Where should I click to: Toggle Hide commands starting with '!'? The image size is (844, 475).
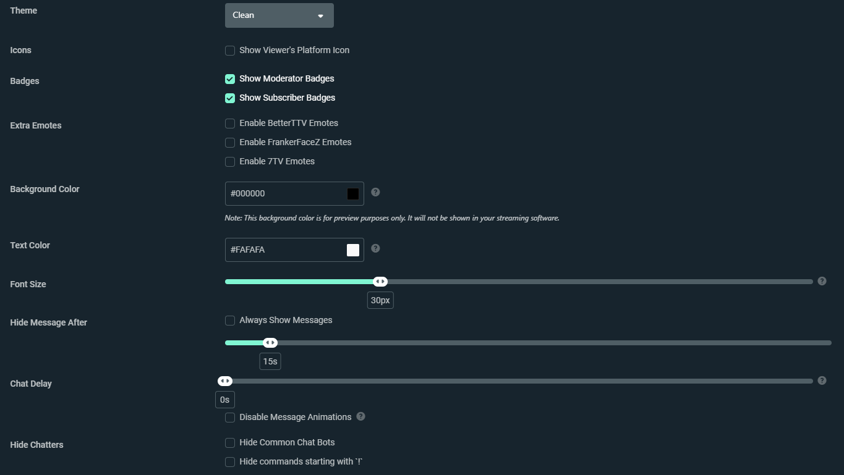click(x=229, y=462)
